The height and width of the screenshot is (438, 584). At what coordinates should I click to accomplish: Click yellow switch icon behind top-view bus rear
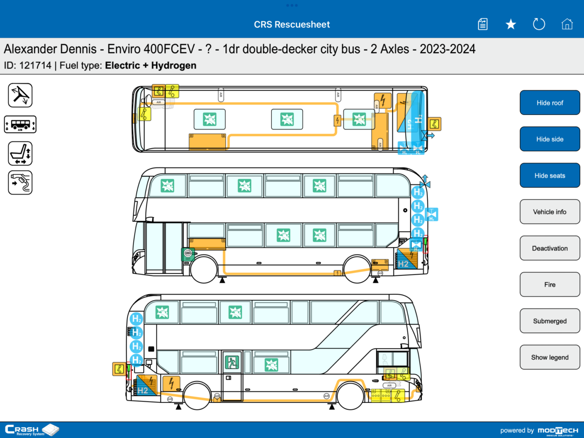coord(435,124)
